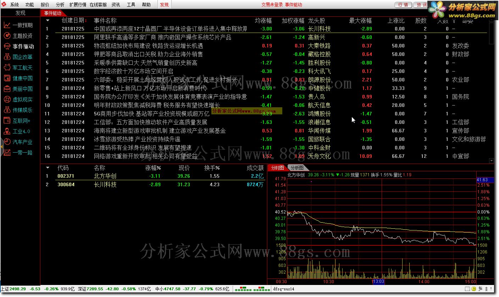Open the 在线客服 menu
The width and height of the screenshot is (499, 297).
coord(98,5)
